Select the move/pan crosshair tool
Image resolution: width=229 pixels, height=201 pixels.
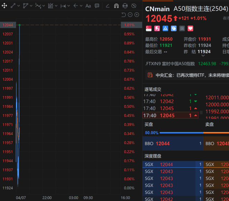pyautogui.click(x=5, y=6)
